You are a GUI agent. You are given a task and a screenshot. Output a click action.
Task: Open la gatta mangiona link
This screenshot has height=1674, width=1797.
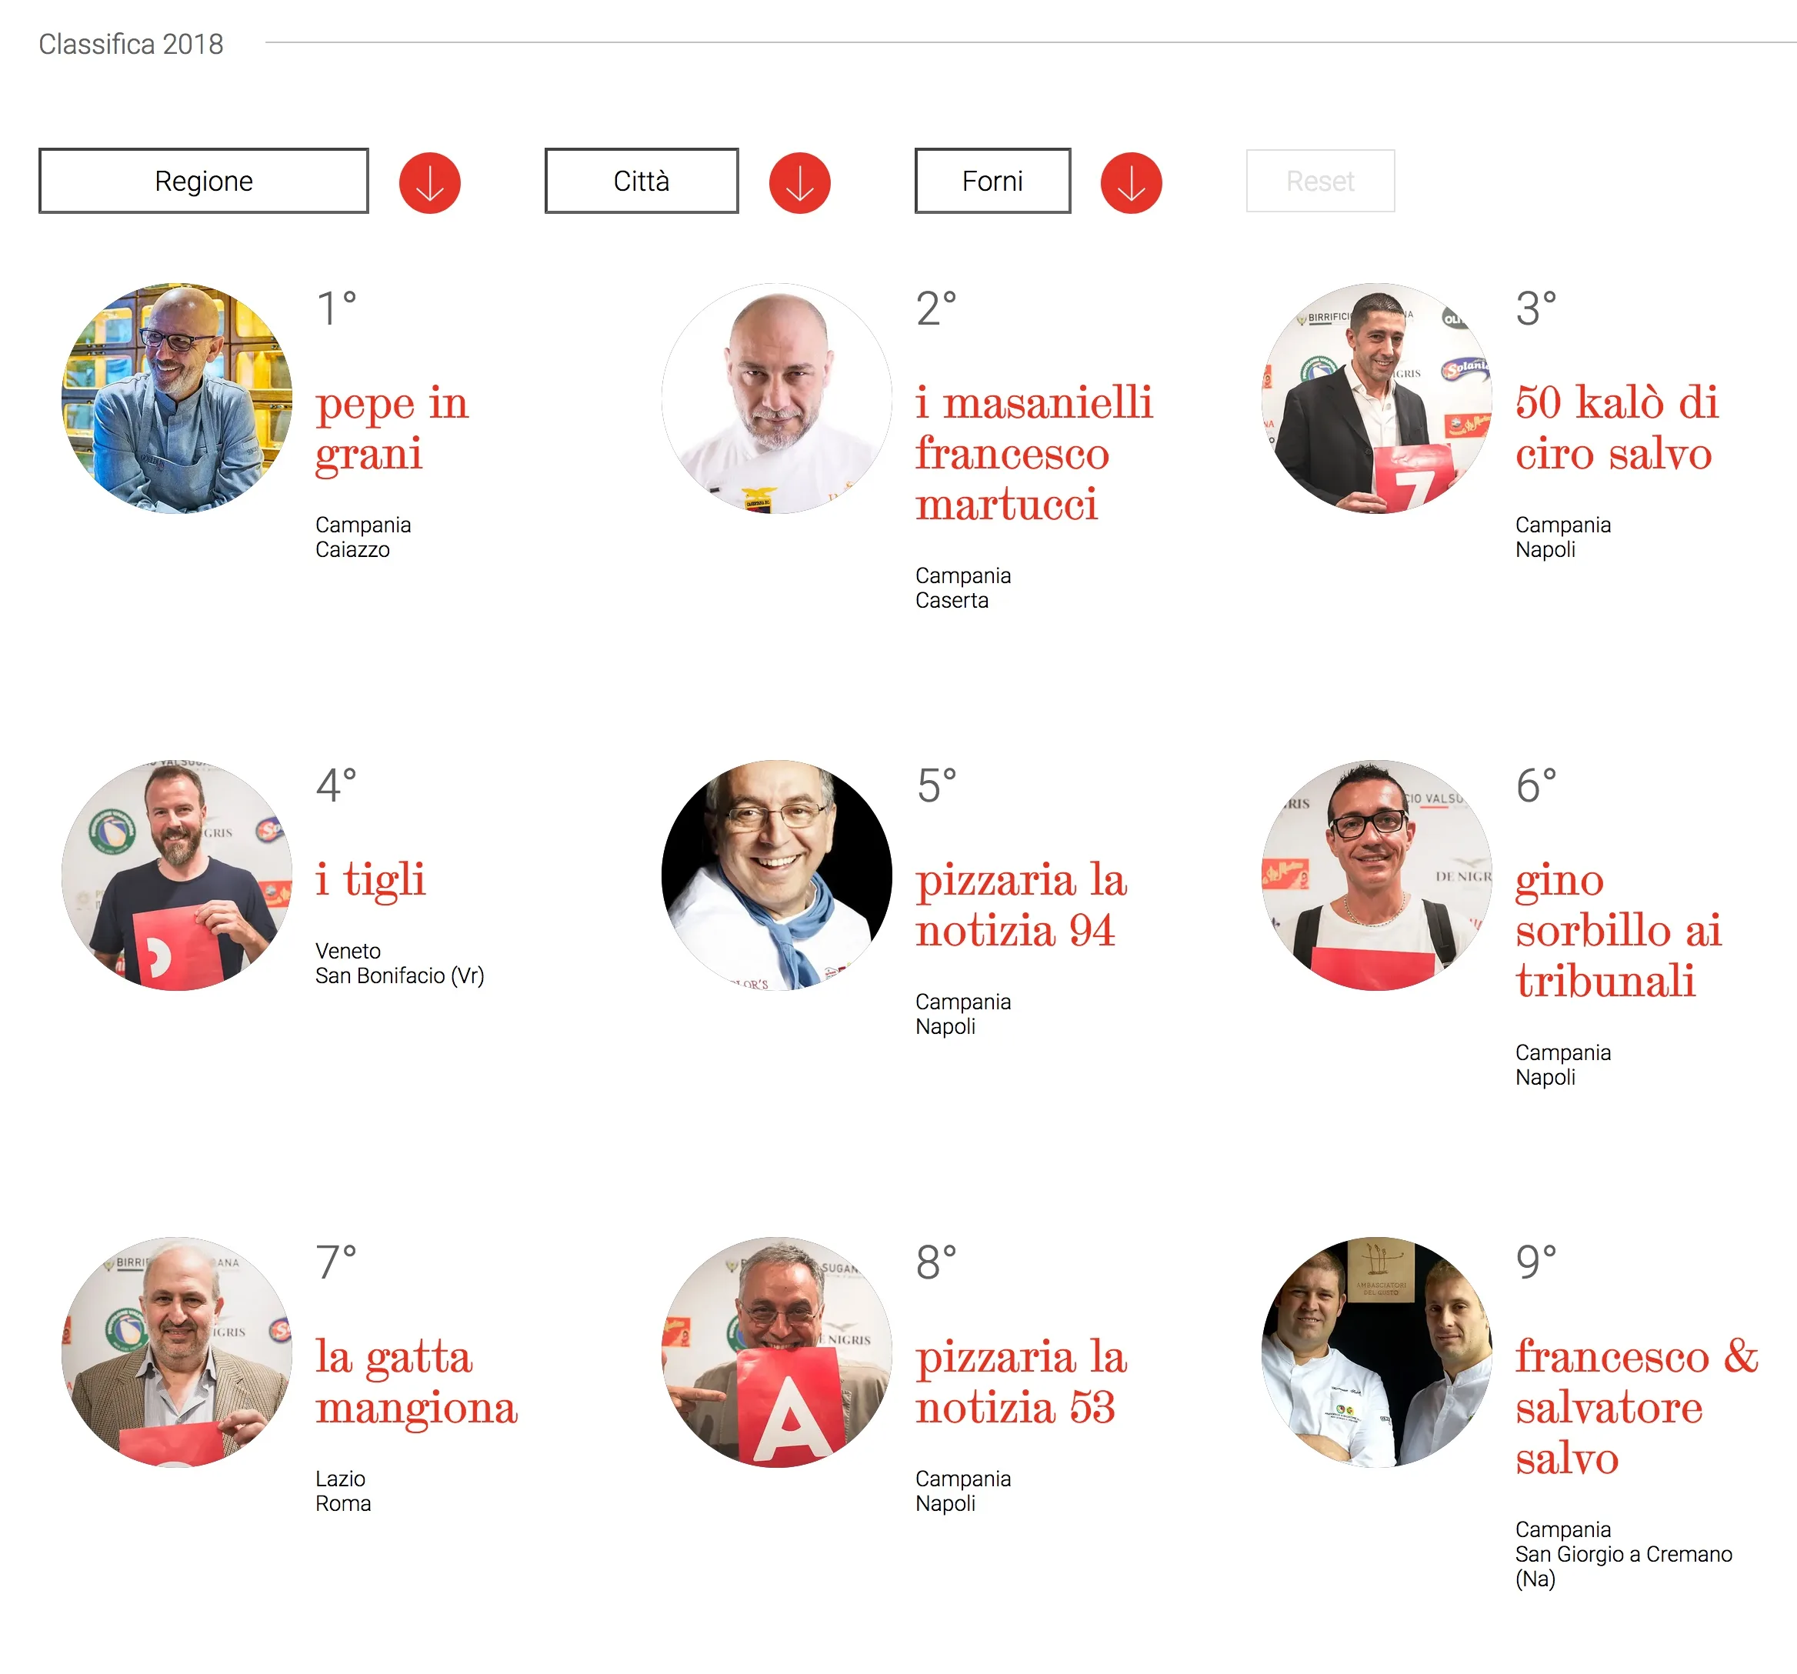pos(416,1382)
